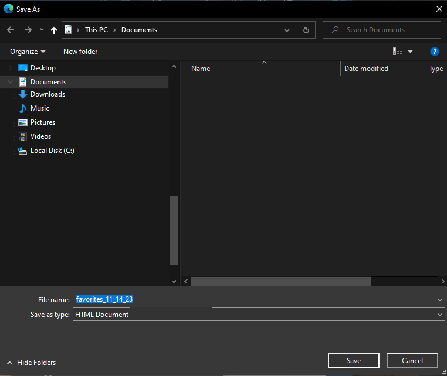Open recent locations dropdown arrow
Viewport: 447px width, 376px height.
(x=42, y=30)
